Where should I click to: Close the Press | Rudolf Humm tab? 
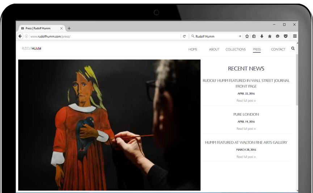pos(62,28)
